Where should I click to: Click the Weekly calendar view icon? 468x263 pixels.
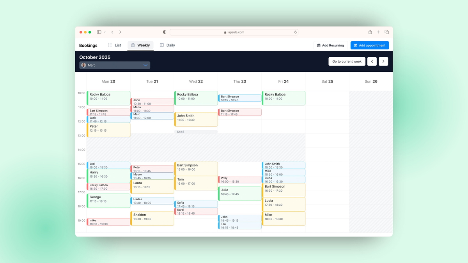point(132,45)
